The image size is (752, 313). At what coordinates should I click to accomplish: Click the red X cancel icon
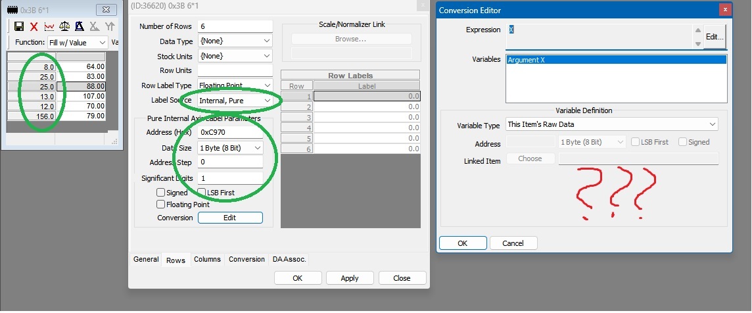tap(34, 26)
